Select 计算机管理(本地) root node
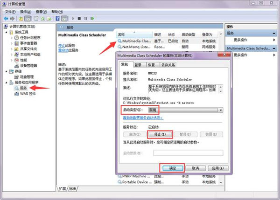Screen dimensions: 280x200 [x=22, y=27]
